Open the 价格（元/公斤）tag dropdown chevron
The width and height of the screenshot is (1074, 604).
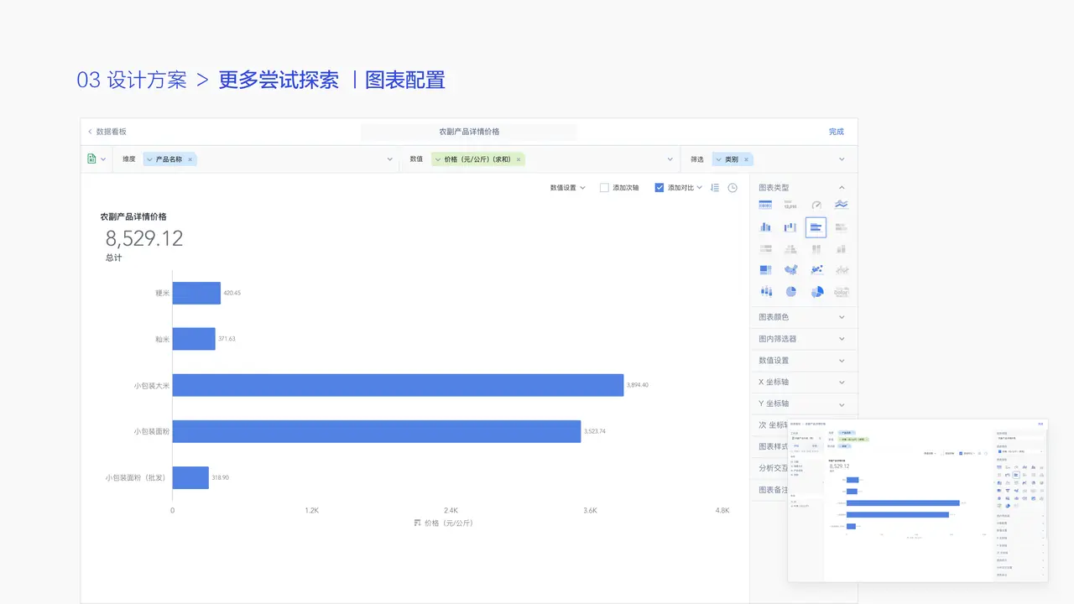438,159
